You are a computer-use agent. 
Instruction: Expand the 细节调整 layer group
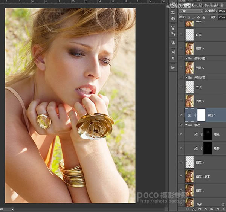point(186,58)
